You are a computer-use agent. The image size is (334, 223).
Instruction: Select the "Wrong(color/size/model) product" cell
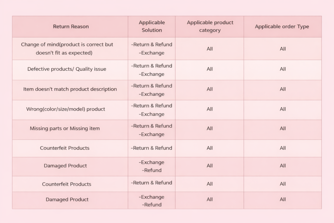point(66,109)
